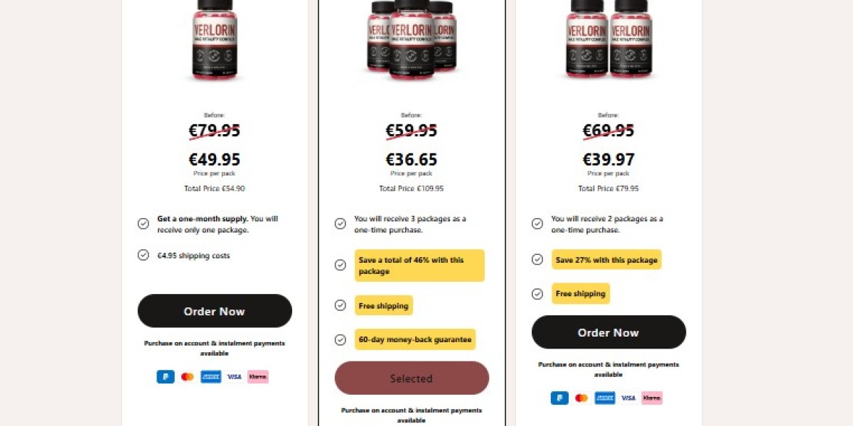This screenshot has width=853, height=426.
Task: Click the Visa icon under the single-pack offer
Action: (x=235, y=377)
